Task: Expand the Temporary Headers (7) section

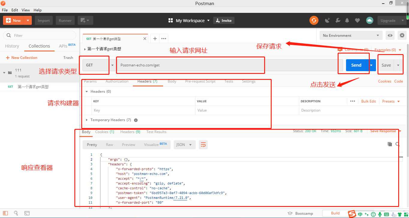Action: pos(87,120)
